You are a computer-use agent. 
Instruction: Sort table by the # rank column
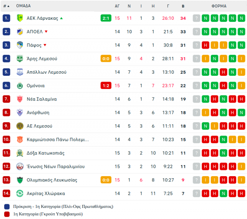click(6, 6)
